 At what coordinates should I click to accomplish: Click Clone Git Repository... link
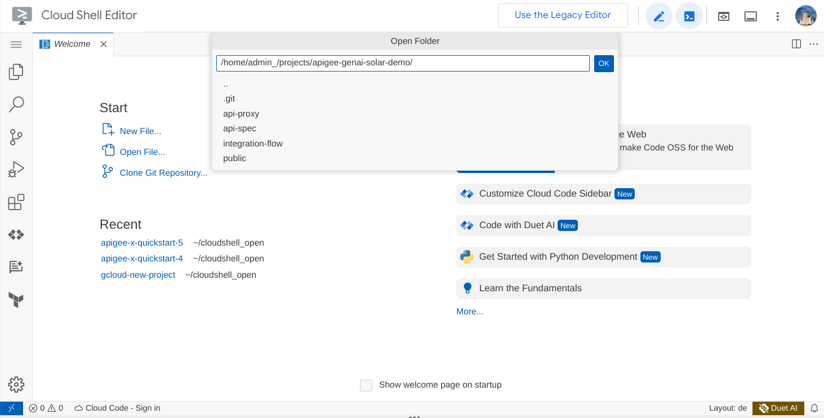tap(163, 173)
